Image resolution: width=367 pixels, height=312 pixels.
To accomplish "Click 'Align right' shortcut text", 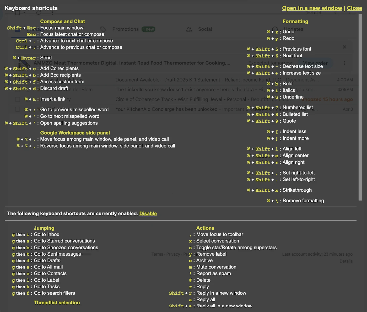I will point(293,162).
